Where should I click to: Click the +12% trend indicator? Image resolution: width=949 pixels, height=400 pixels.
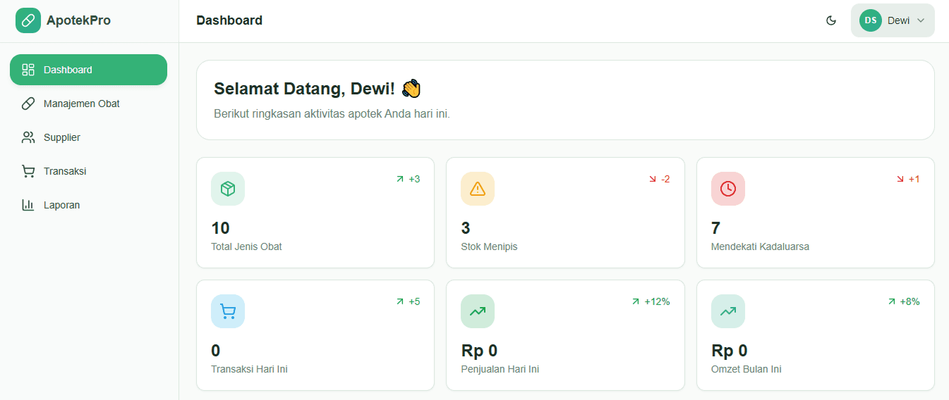click(x=651, y=301)
